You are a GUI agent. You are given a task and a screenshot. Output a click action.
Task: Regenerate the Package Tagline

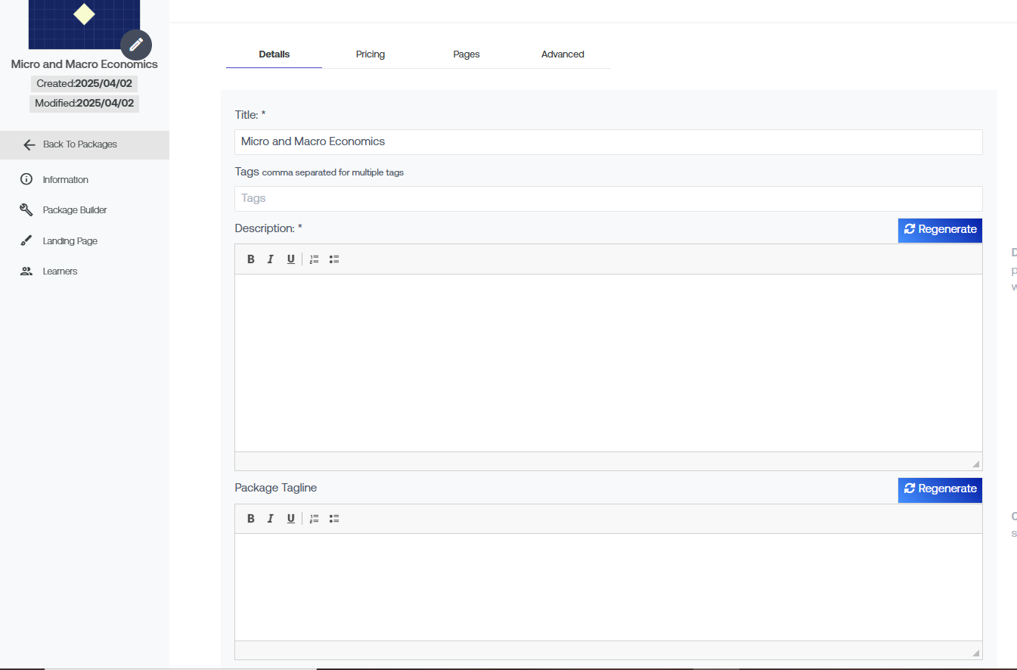(x=940, y=489)
